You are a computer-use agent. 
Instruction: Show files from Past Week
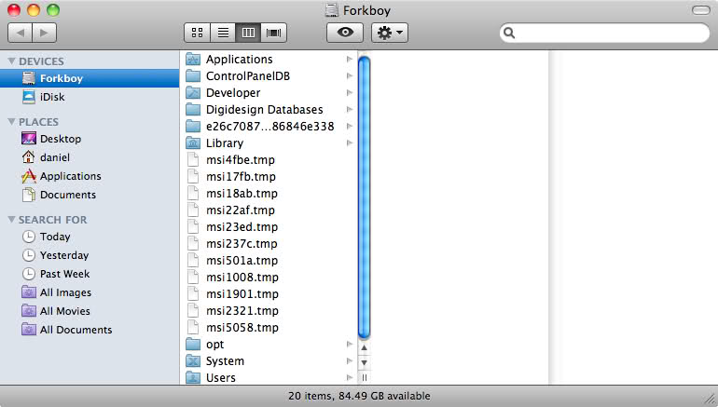[x=90, y=274]
